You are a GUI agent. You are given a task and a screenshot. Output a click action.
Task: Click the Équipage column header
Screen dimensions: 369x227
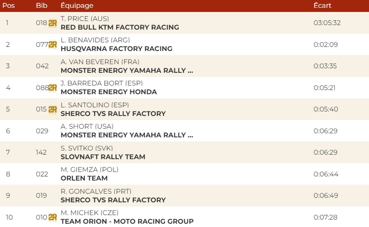(x=77, y=6)
